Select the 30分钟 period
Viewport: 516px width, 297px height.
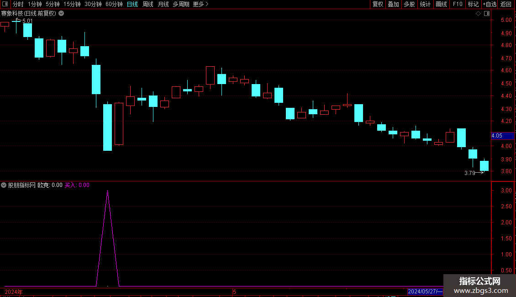[93, 4]
